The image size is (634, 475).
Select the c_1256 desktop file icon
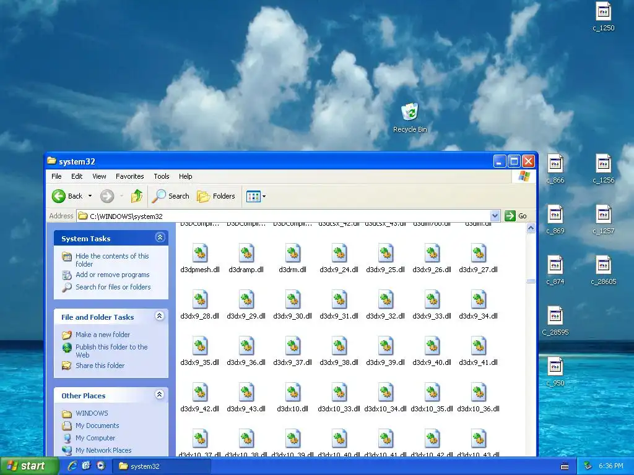pos(603,163)
